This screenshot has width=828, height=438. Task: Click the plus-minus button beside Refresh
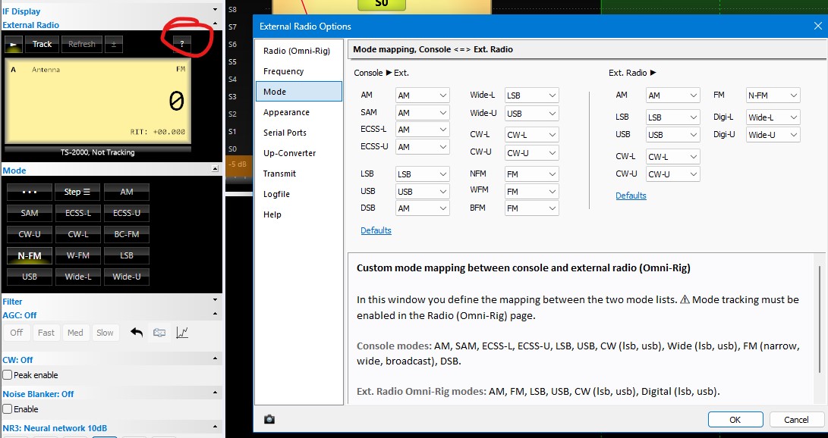[x=113, y=44]
